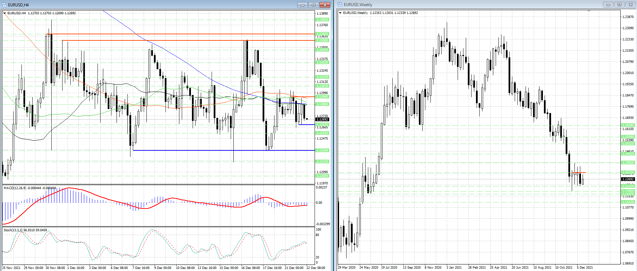Click the EURUSD,H4 window chart icon
Screen dimensions: 637x271
point(4,5)
